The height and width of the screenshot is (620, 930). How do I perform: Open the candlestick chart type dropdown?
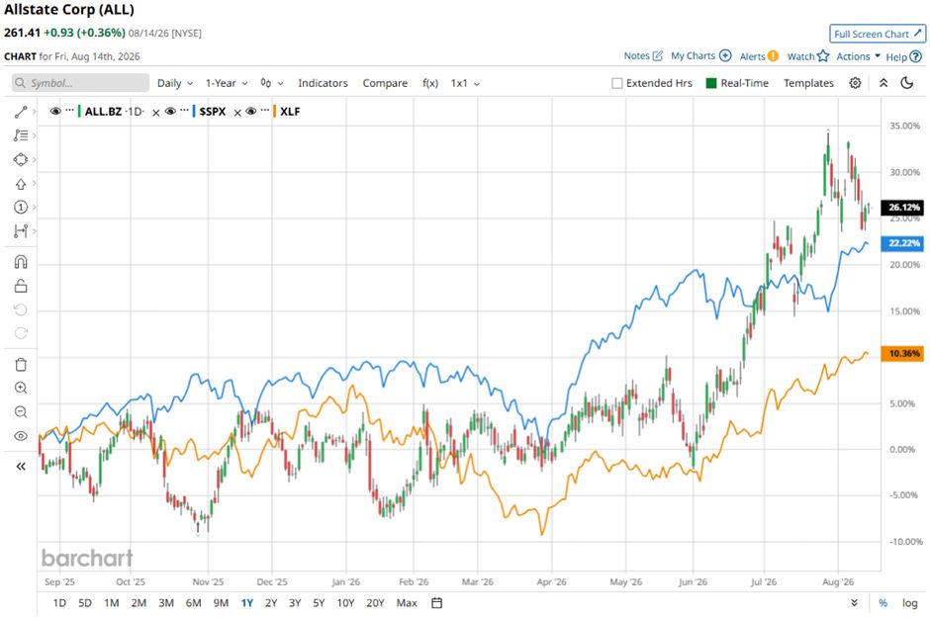click(272, 83)
